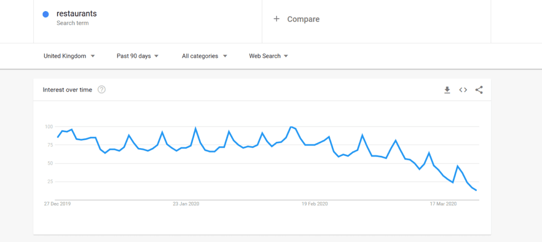The width and height of the screenshot is (542, 242).
Task: Click the 27 Dec 2019 date label
Action: 57,203
